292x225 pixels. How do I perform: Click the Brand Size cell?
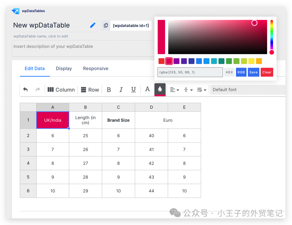118,120
